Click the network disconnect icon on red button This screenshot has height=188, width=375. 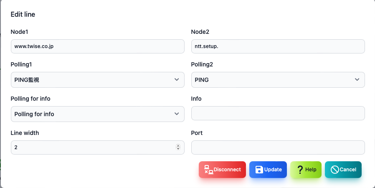[x=208, y=170]
